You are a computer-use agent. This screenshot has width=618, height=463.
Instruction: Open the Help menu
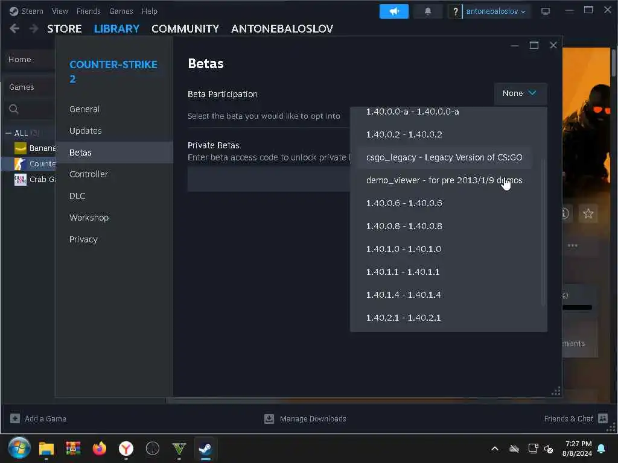point(150,11)
